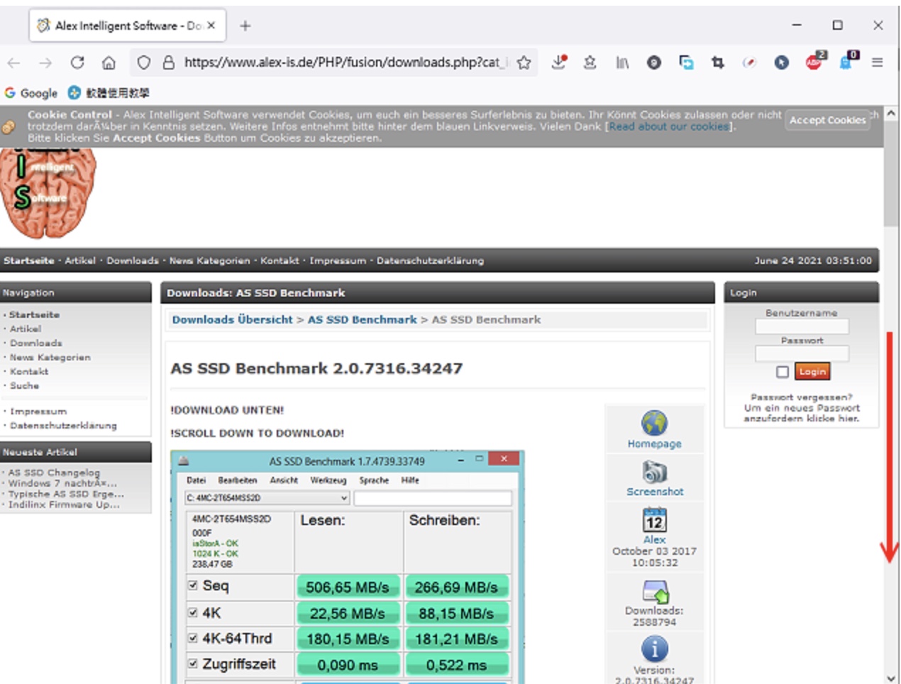Click the browser Forward arrow
This screenshot has width=901, height=684.
(45, 62)
